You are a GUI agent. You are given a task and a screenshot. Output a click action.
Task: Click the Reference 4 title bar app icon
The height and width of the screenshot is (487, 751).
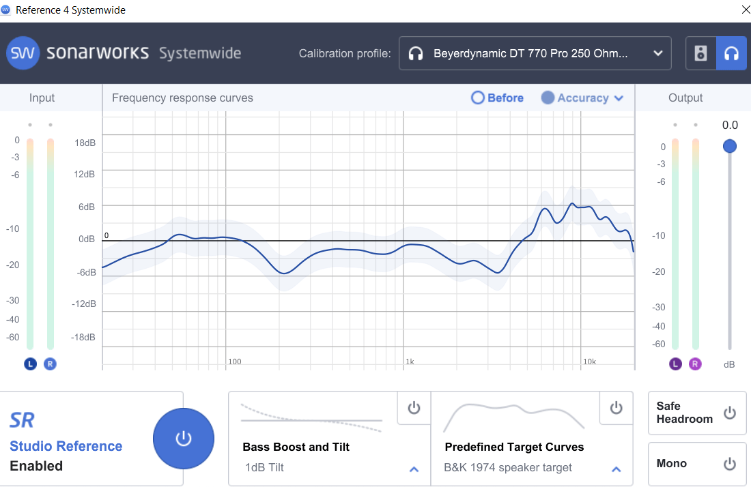5,10
